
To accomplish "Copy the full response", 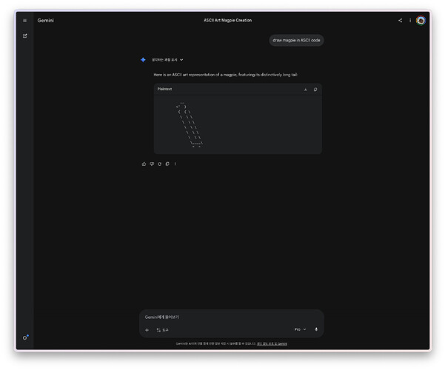I will point(167,164).
